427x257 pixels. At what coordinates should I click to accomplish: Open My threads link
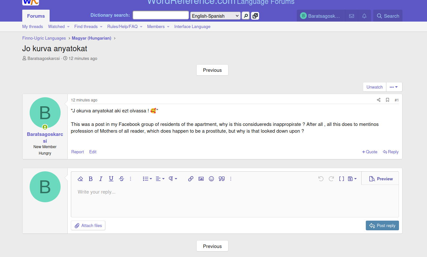coord(33,27)
